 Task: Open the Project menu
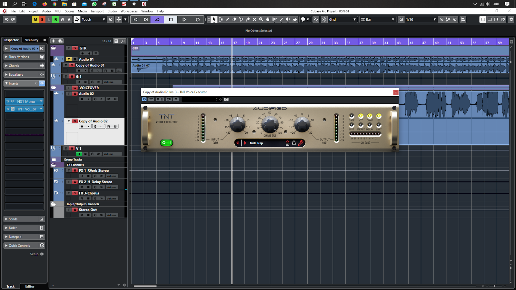click(x=33, y=11)
